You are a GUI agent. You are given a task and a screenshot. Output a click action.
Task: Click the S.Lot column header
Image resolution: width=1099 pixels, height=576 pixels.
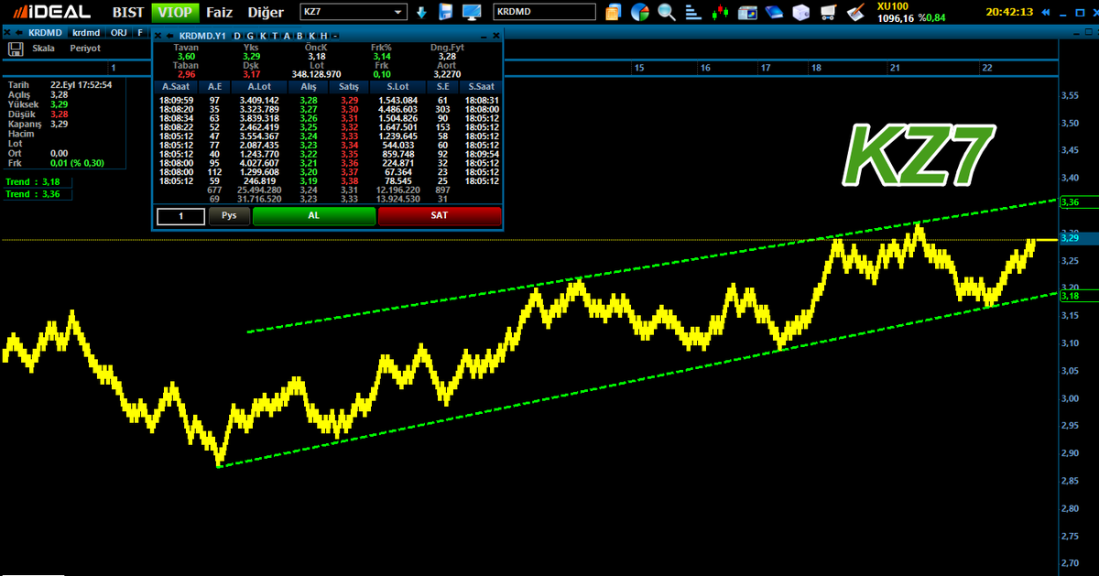click(397, 86)
